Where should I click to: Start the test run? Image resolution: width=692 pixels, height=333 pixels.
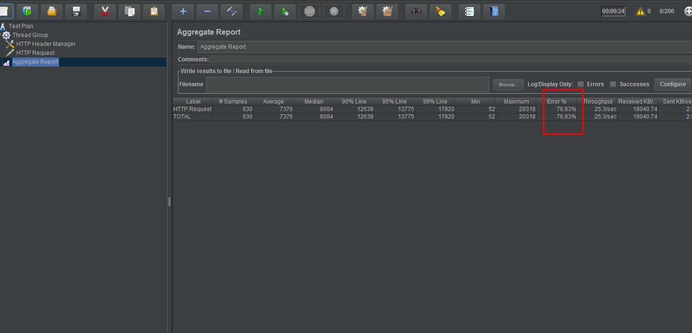260,11
